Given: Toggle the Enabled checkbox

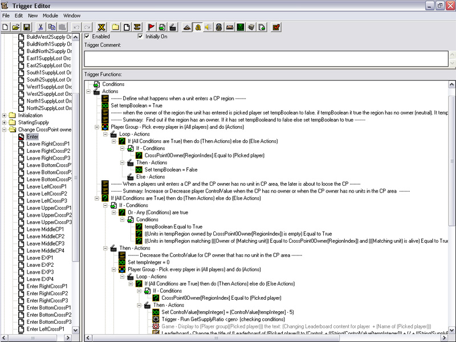Looking at the screenshot, I should (87, 36).
